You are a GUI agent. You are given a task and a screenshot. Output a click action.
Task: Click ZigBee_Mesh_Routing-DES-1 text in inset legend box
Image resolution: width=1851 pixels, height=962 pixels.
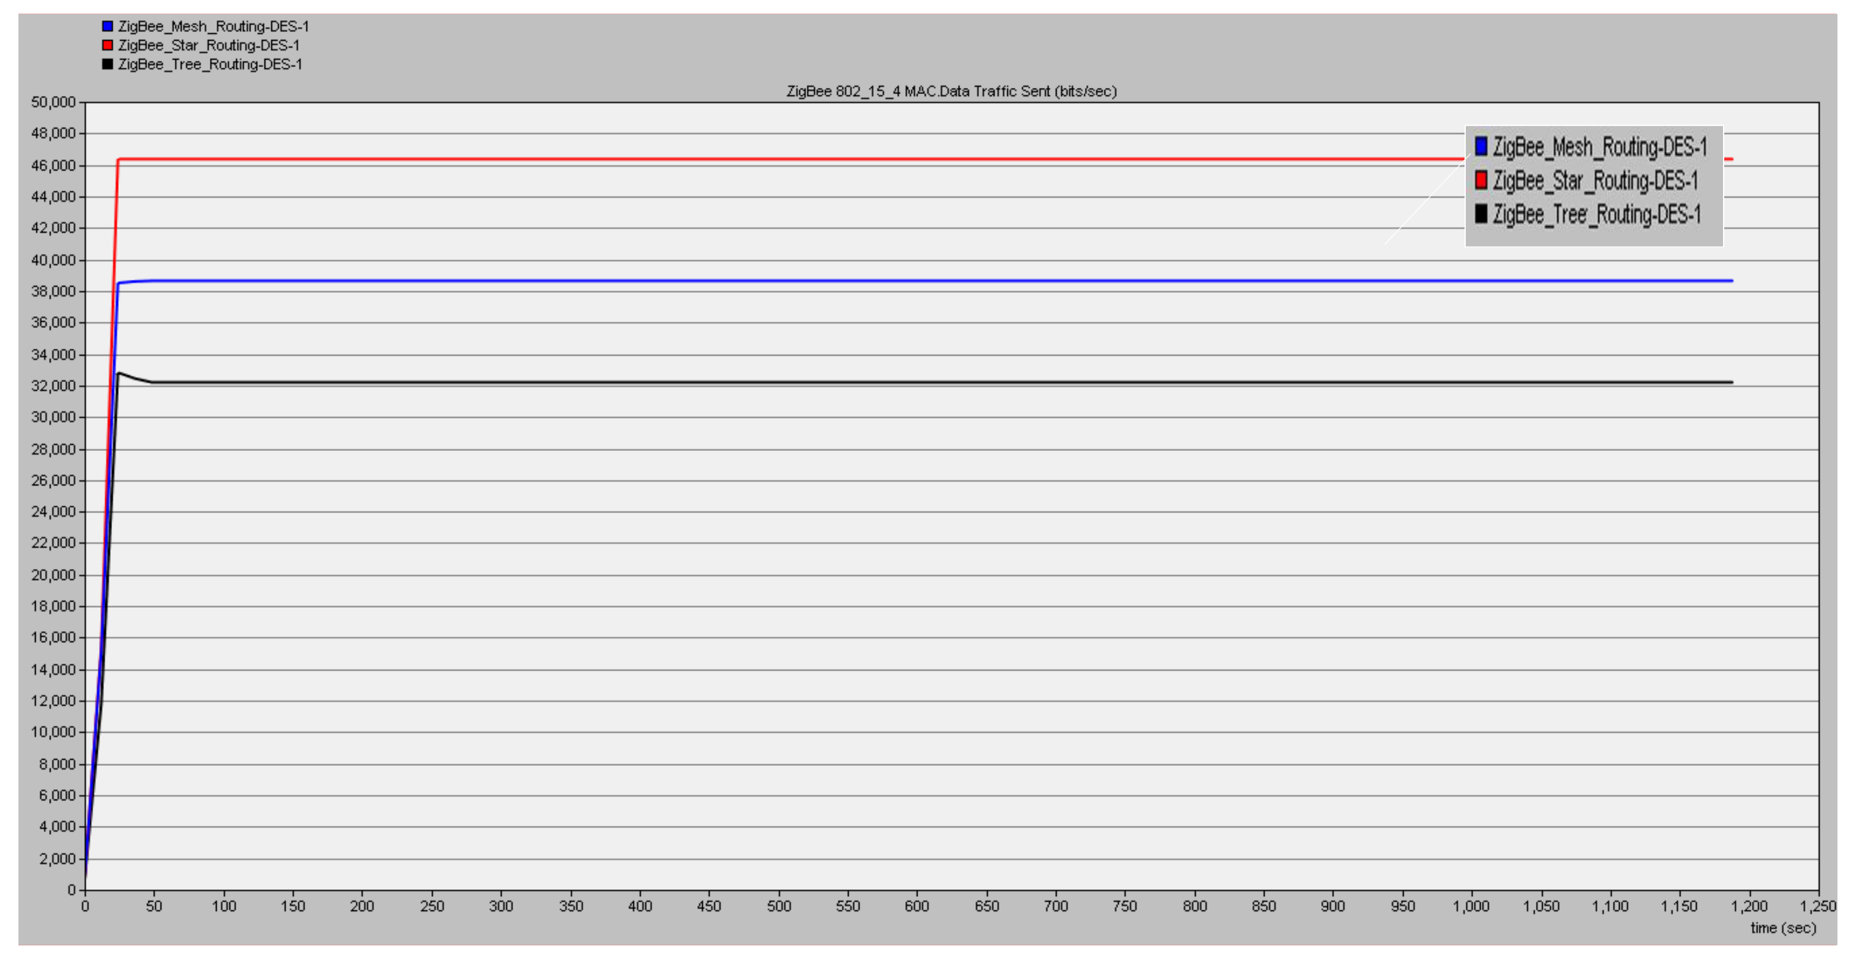pyautogui.click(x=1599, y=147)
